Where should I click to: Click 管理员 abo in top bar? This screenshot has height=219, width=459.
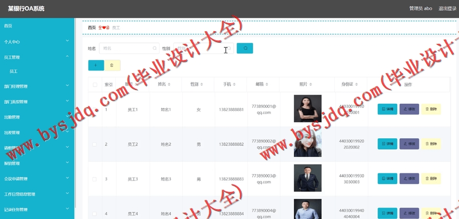420,9
